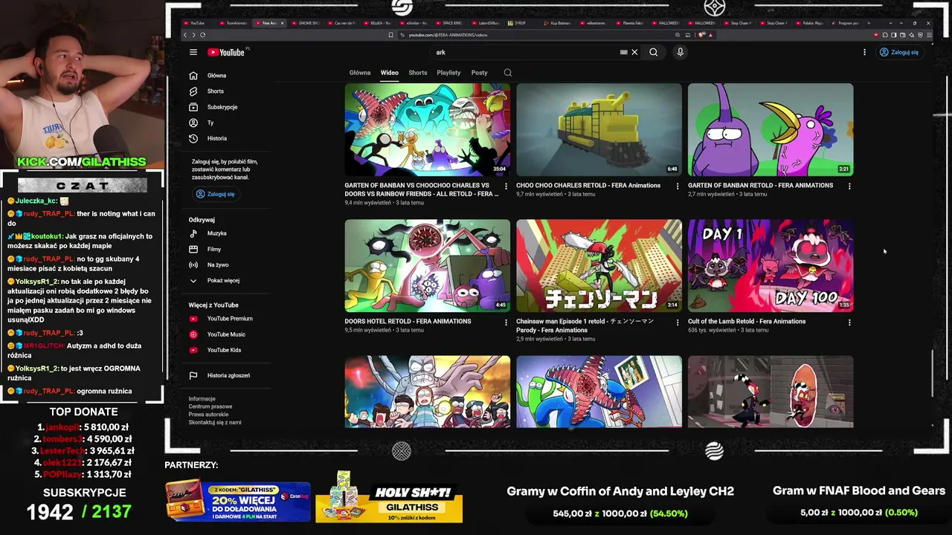Open the Posty channel tab
The height and width of the screenshot is (535, 952).
479,73
